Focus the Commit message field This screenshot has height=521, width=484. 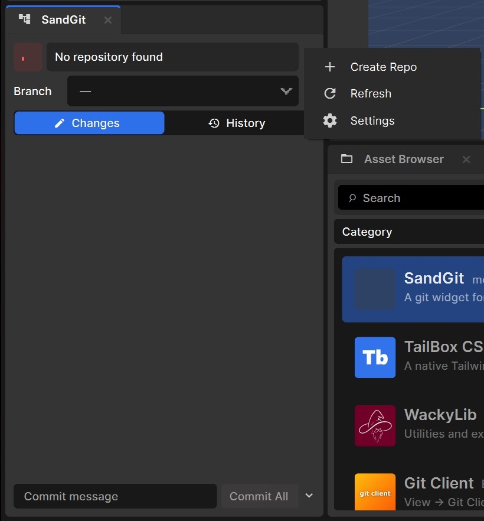click(115, 496)
